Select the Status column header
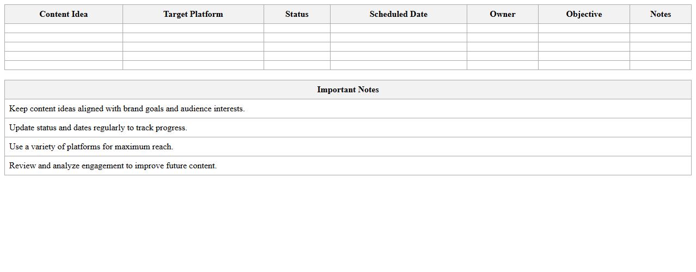Screen dimensions: 696x272 (x=297, y=14)
